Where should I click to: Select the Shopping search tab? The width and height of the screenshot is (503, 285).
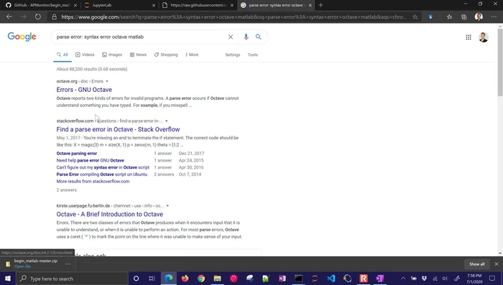tap(166, 55)
